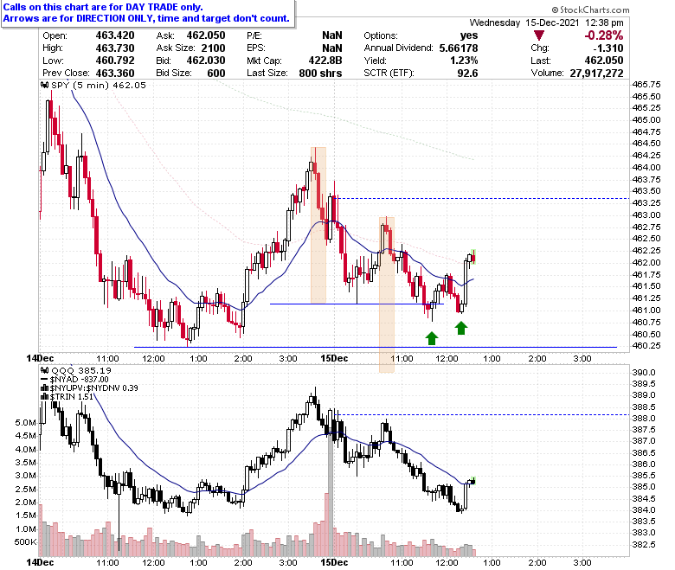Select the SPY (5 min) 462.05 legend
This screenshot has height=570, width=675.
[99, 85]
